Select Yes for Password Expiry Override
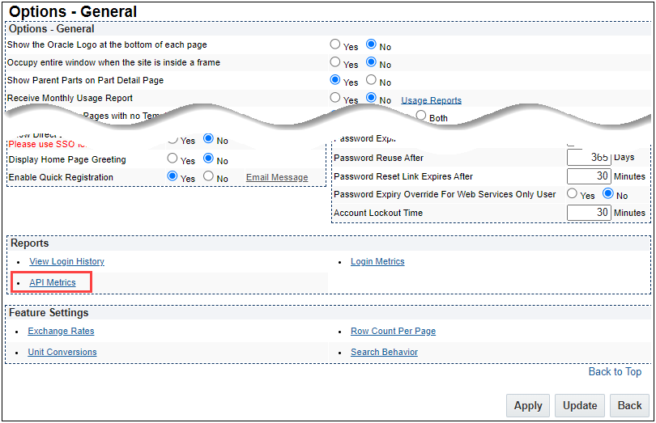Image resolution: width=656 pixels, height=423 pixels. pyautogui.click(x=572, y=193)
